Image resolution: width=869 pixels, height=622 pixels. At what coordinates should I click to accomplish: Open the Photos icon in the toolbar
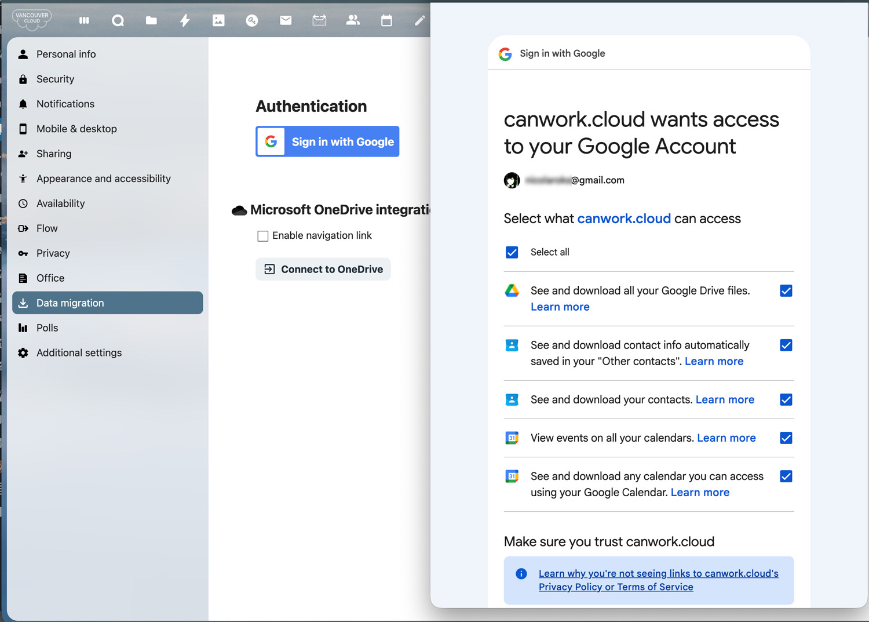[218, 20]
